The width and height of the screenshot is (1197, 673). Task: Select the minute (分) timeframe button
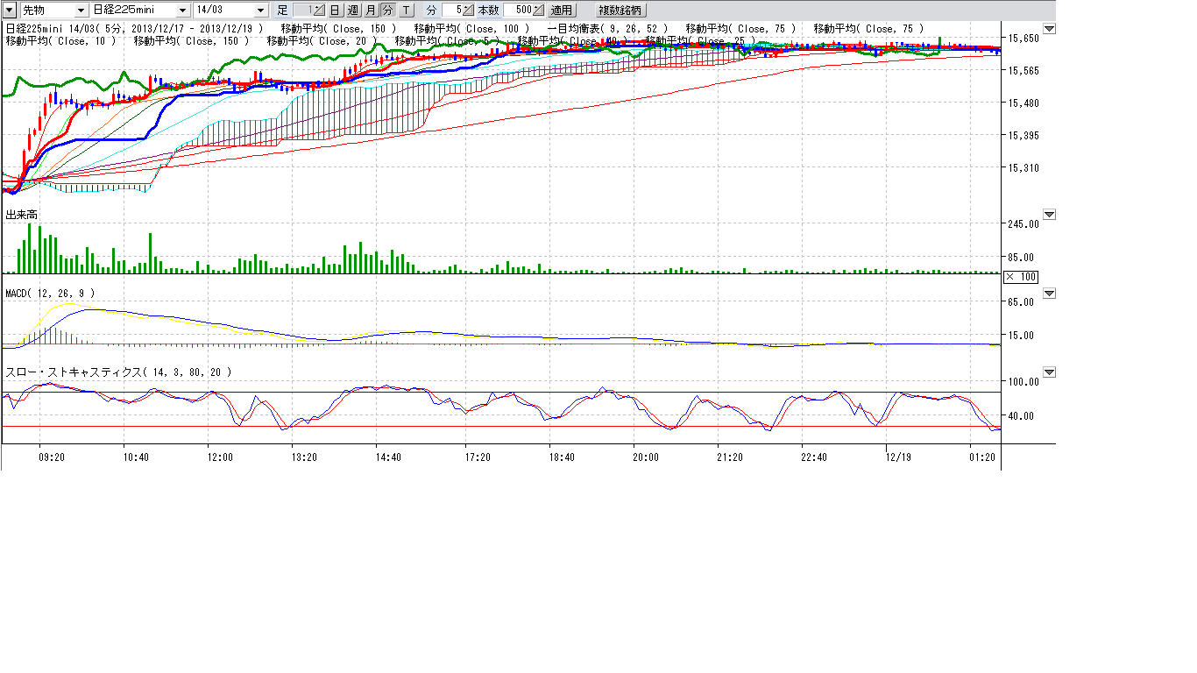tap(387, 11)
